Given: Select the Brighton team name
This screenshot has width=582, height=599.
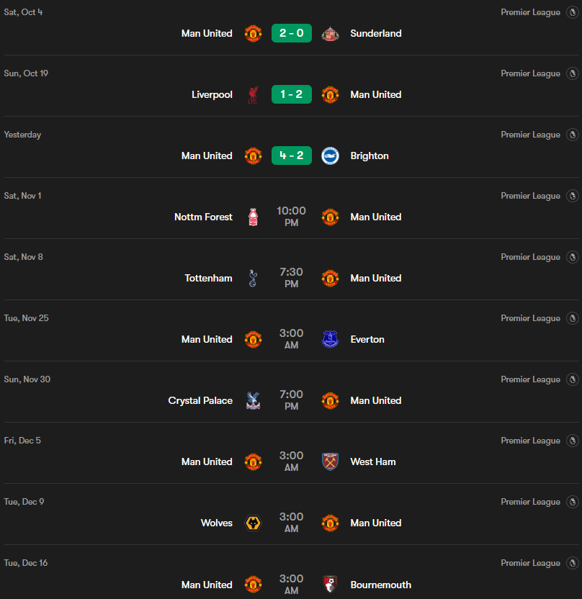Looking at the screenshot, I should click(370, 156).
